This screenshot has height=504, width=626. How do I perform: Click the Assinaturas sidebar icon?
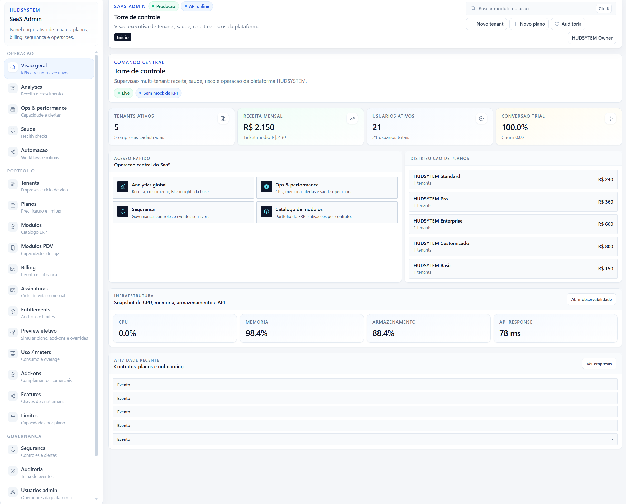coord(13,290)
